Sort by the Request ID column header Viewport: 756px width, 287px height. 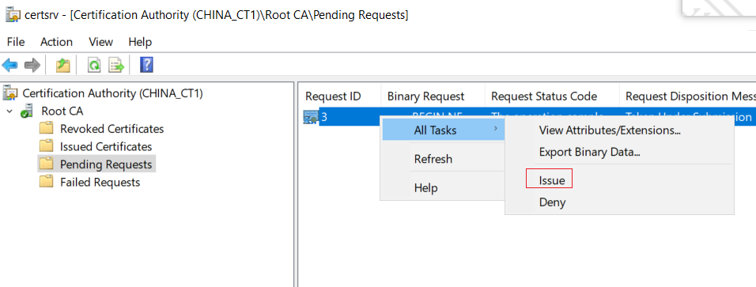tap(333, 96)
